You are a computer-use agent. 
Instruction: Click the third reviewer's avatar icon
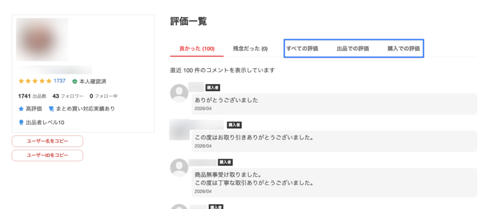pos(179,167)
